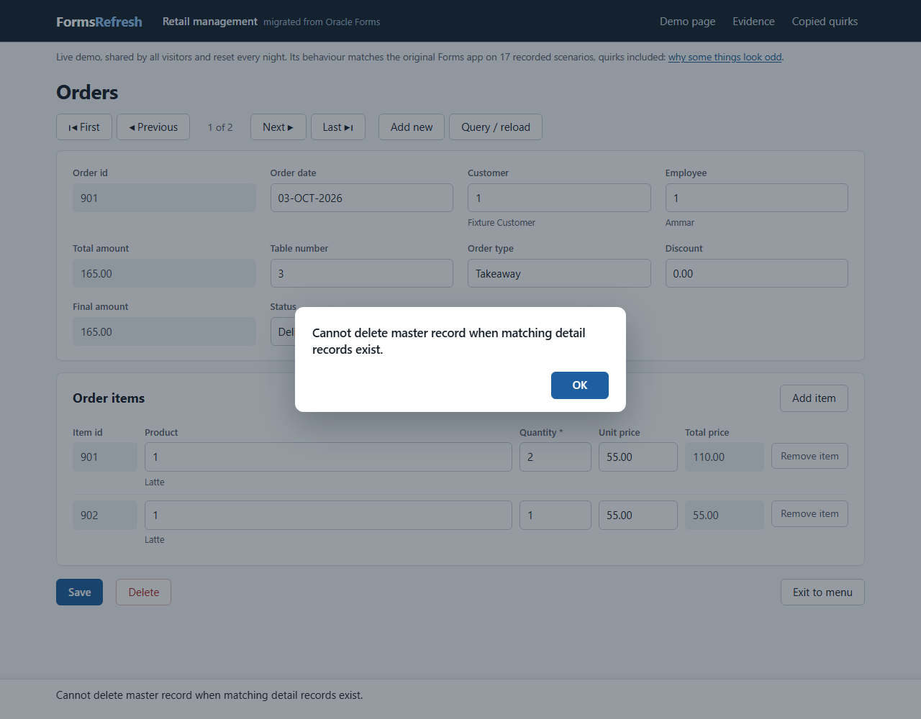Open the Demo page nav link

[x=688, y=22]
